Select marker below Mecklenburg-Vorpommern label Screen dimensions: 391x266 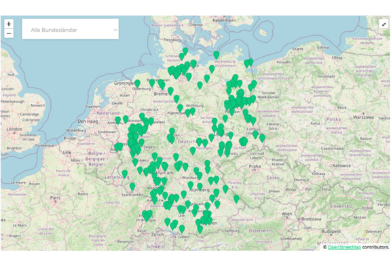coord(212,69)
